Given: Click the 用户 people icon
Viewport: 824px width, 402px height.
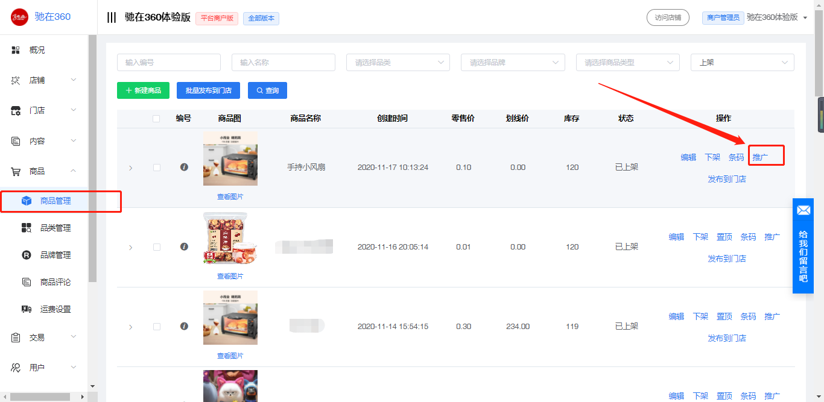Looking at the screenshot, I should pyautogui.click(x=16, y=367).
